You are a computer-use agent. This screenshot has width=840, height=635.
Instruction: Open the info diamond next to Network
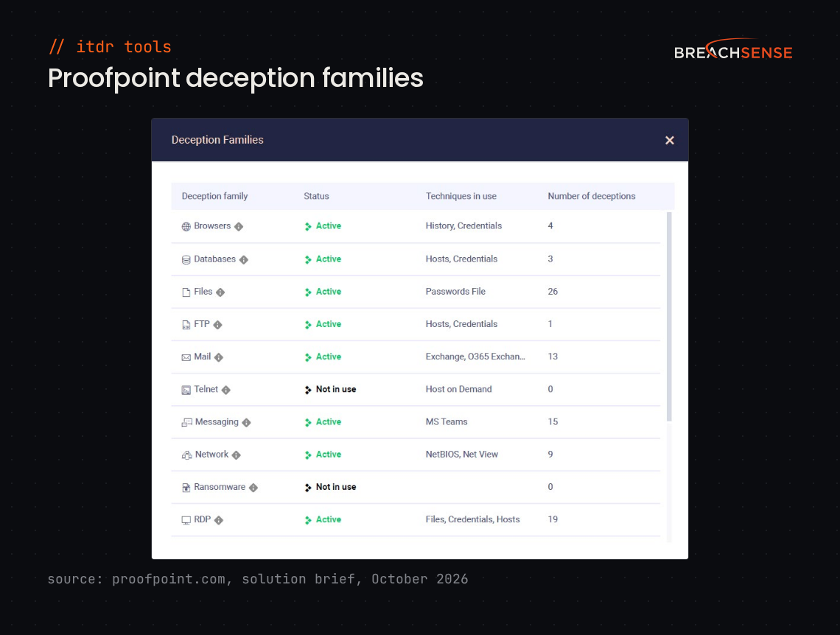(237, 455)
